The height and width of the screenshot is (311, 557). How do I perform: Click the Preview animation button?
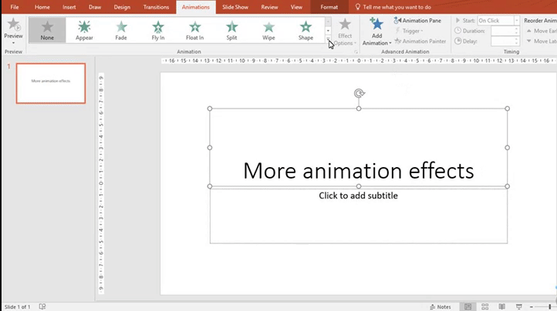(x=13, y=29)
